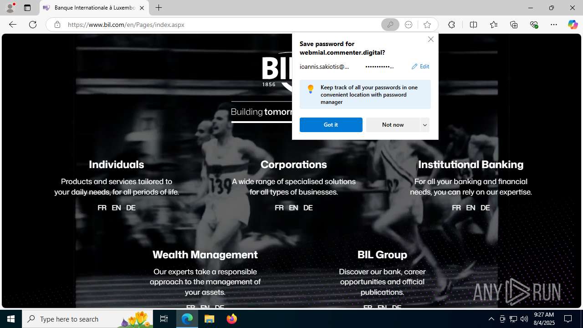Choose FR under Corporations
Image resolution: width=583 pixels, height=328 pixels.
tap(279, 208)
